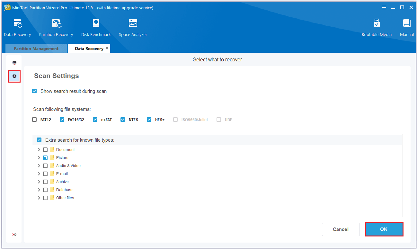Click "Scan following file systems:" text
The height and width of the screenshot is (249, 417).
62,110
